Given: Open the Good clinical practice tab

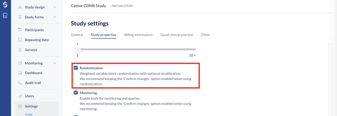Looking at the screenshot, I should point(177,35).
